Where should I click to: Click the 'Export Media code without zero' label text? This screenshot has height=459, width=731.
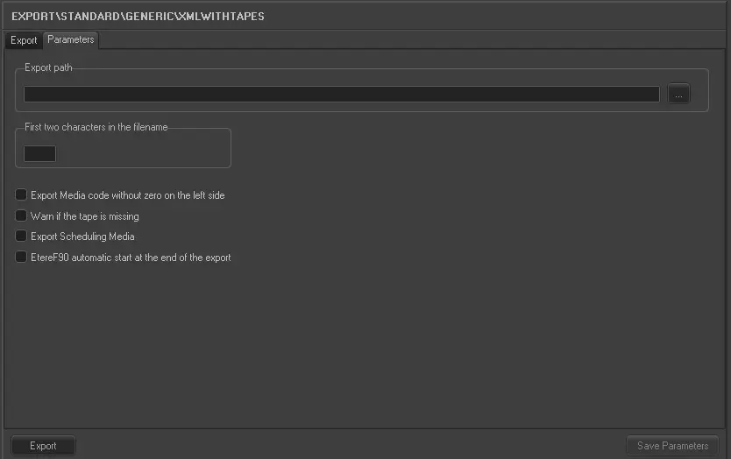click(127, 195)
